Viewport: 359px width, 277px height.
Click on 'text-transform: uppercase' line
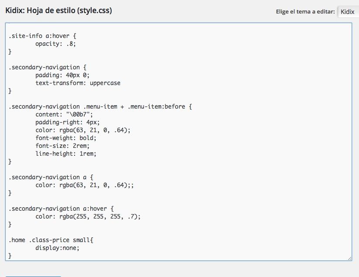(78, 83)
